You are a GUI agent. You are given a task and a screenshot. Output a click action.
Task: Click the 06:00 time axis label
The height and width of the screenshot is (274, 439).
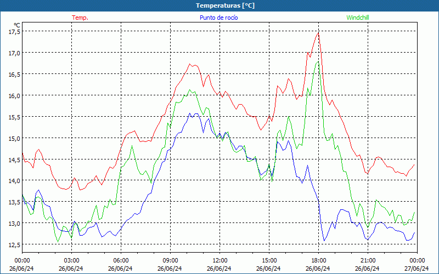pos(121,261)
